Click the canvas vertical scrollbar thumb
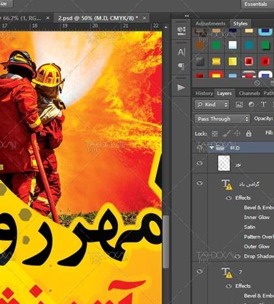 click(166, 242)
